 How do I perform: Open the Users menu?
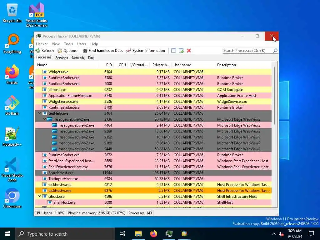pyautogui.click(x=82, y=44)
